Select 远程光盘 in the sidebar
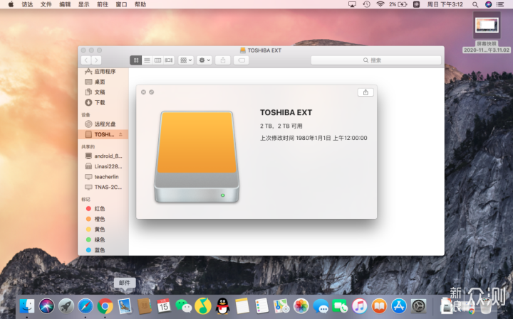Viewport: 513px width, 319px height. pos(103,124)
